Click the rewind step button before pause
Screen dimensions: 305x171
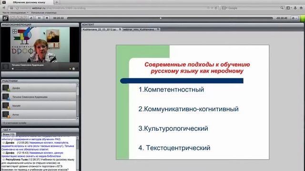[x=31, y=18]
